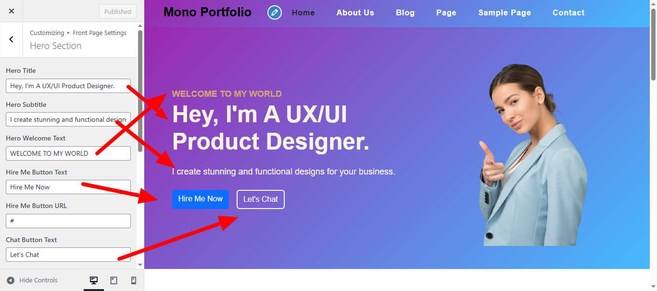Click the Mono Portfolio site title
The image size is (657, 291).
[207, 12]
